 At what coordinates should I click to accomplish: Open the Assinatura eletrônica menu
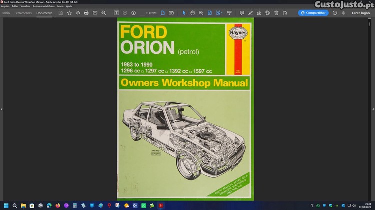point(44,6)
